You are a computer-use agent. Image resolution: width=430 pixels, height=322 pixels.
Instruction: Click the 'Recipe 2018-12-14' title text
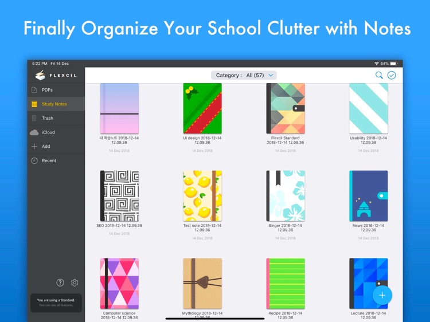(286, 313)
